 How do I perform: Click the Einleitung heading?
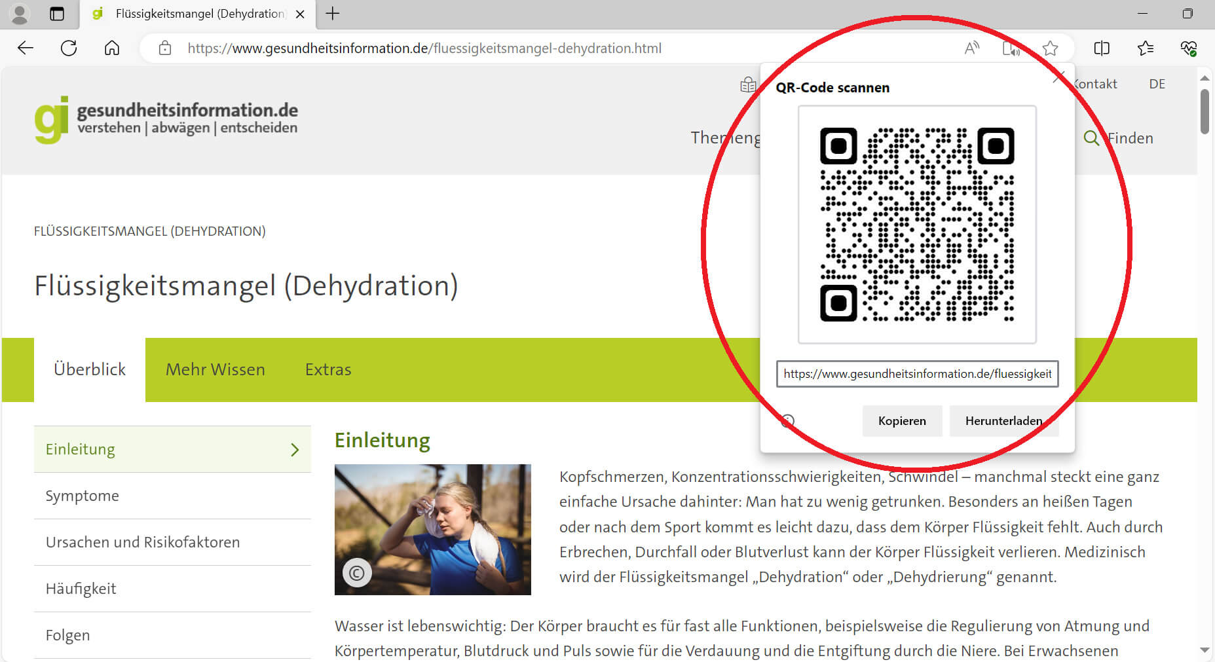pyautogui.click(x=383, y=440)
